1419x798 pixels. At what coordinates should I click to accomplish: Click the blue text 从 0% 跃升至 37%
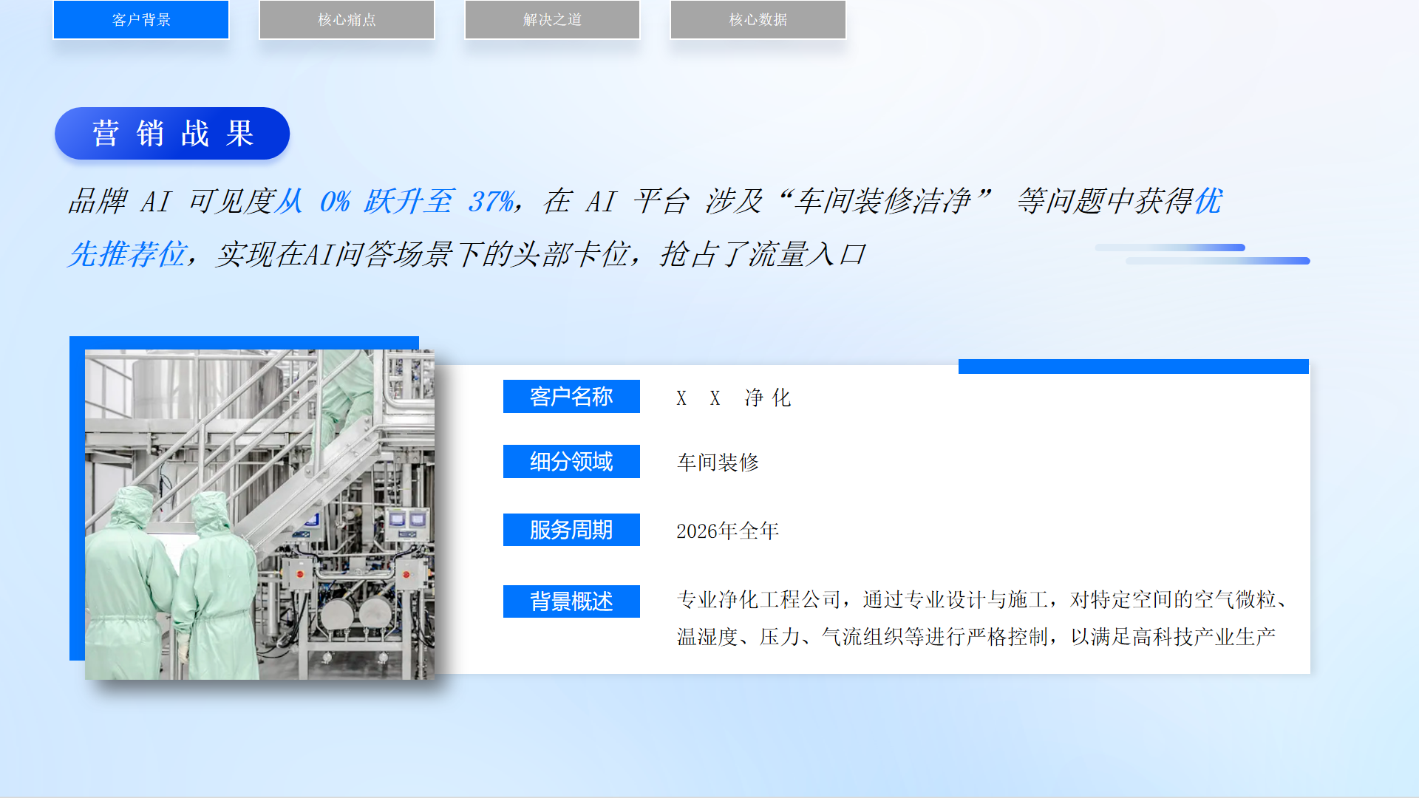tap(394, 201)
